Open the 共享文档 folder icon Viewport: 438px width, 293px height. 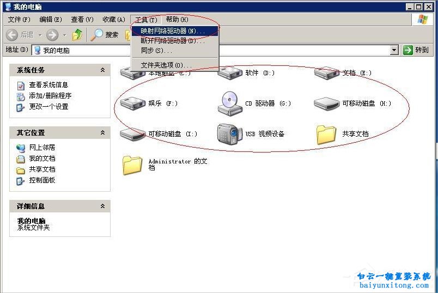click(327, 134)
